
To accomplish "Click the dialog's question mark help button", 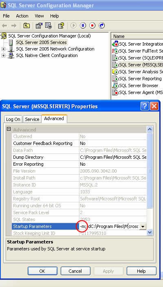I will click(145, 106).
